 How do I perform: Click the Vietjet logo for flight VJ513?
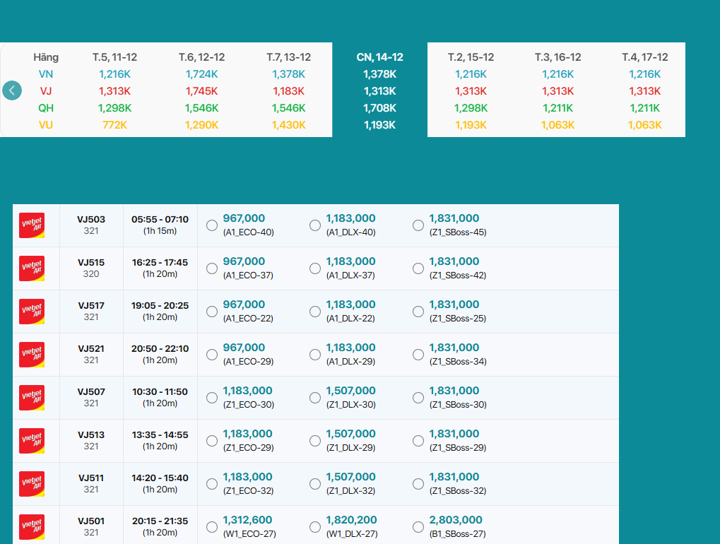point(32,441)
